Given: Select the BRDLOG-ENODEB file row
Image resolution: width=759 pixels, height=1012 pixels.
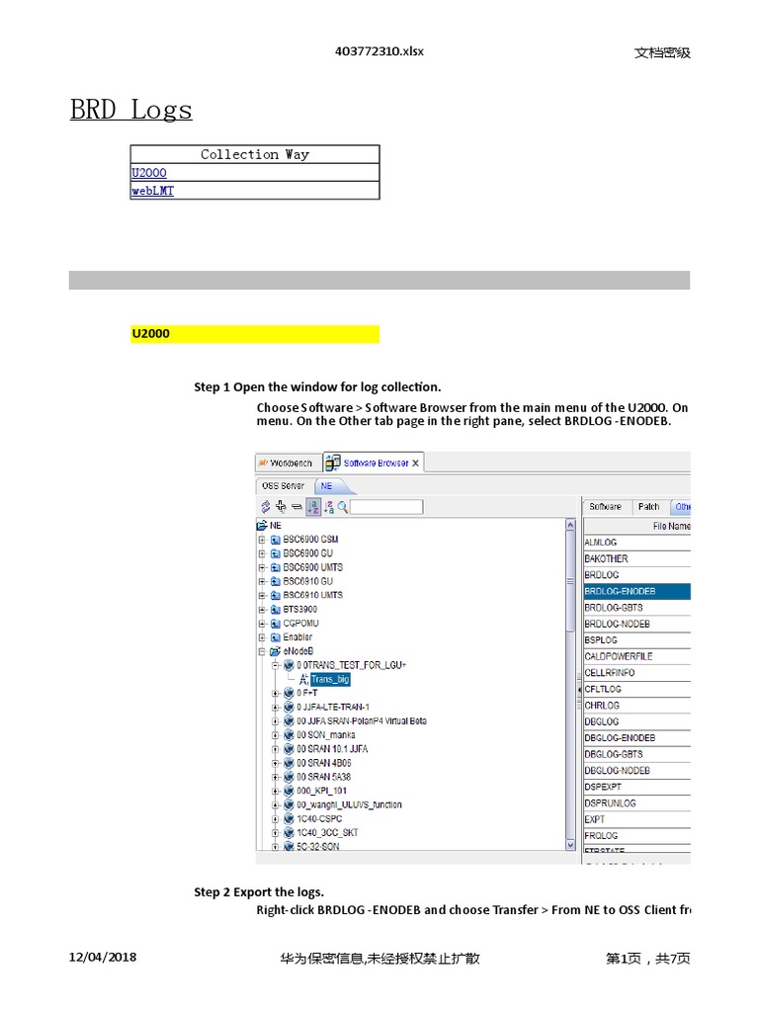Looking at the screenshot, I should tap(637, 591).
